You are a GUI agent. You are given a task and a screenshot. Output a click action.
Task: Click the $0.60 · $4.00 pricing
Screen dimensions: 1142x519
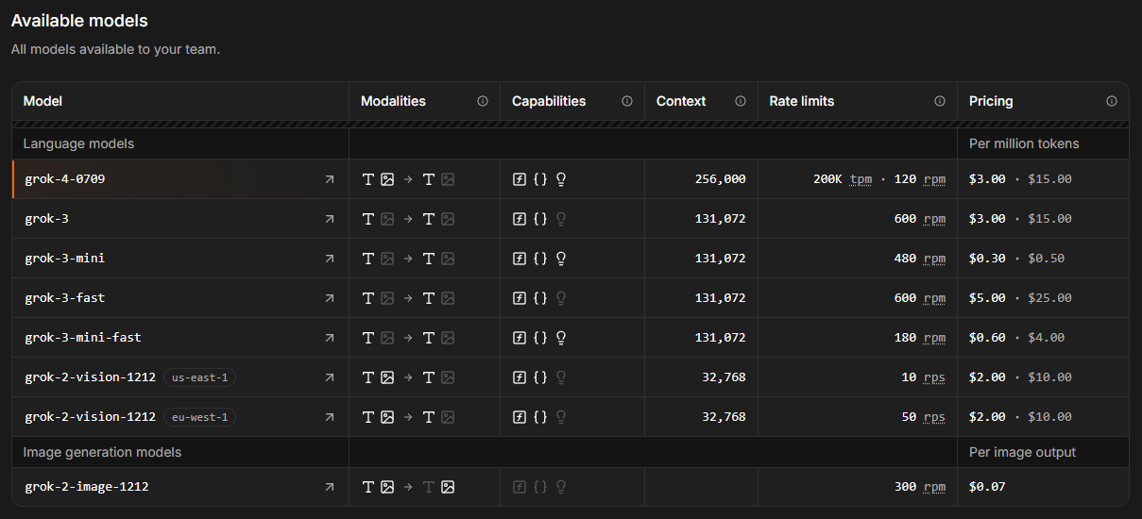click(1016, 338)
